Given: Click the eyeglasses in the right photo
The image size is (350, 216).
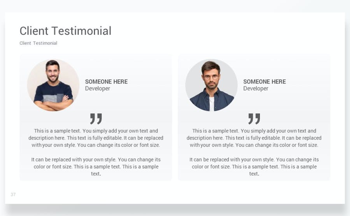Looking at the screenshot, I should (x=211, y=77).
